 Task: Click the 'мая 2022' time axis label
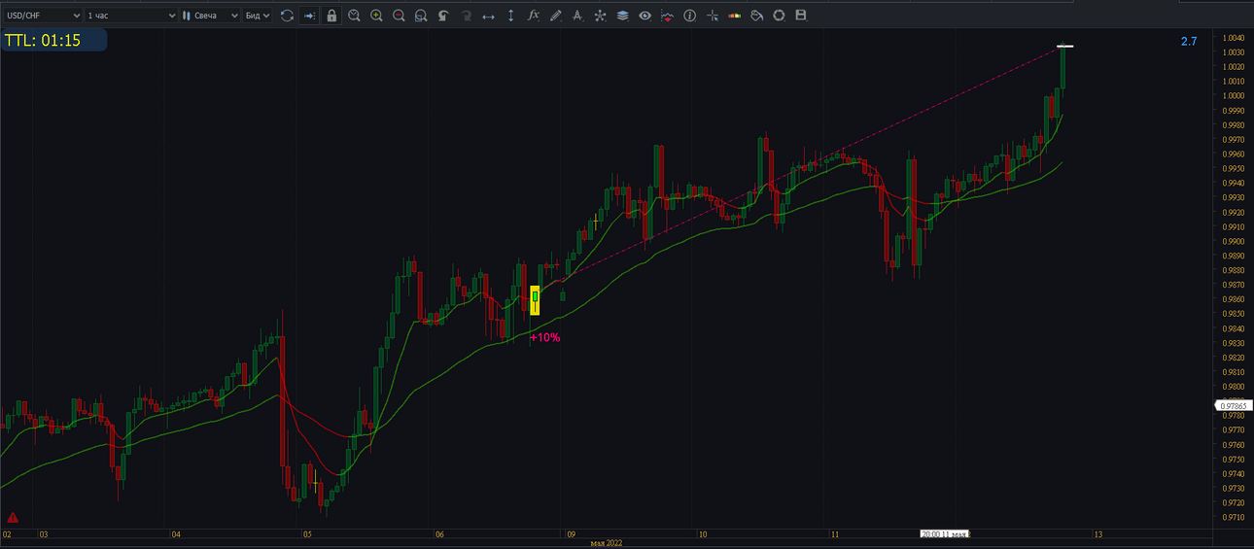click(x=608, y=543)
